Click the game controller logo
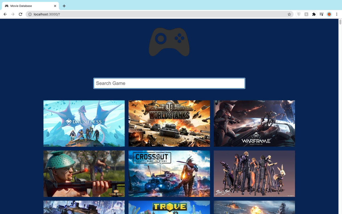 [x=169, y=42]
